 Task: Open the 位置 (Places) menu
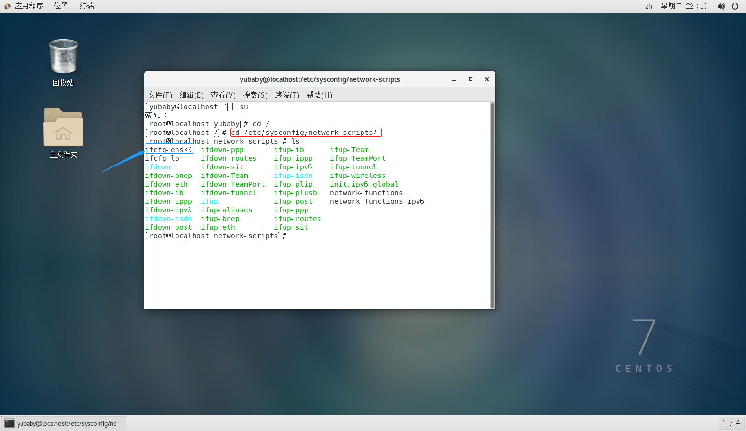pos(61,6)
